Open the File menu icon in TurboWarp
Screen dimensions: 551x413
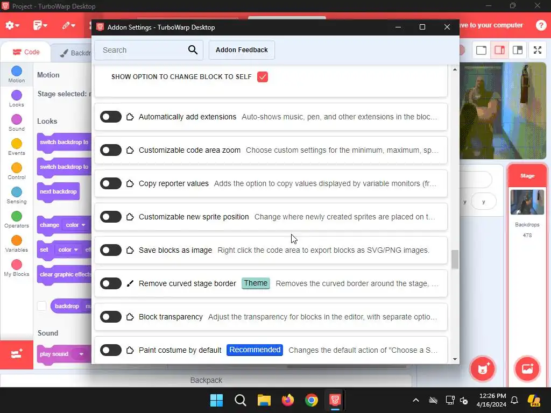point(40,25)
